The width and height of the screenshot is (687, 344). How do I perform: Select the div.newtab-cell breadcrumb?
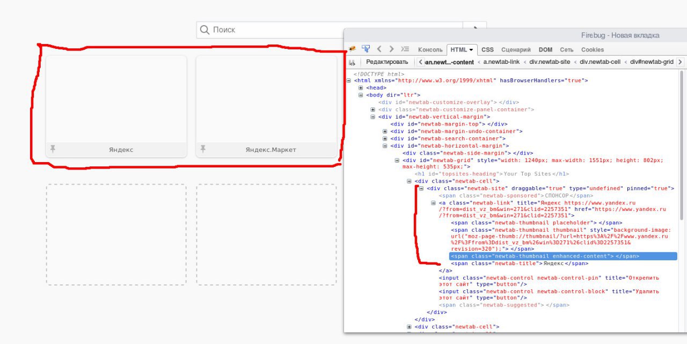[600, 62]
